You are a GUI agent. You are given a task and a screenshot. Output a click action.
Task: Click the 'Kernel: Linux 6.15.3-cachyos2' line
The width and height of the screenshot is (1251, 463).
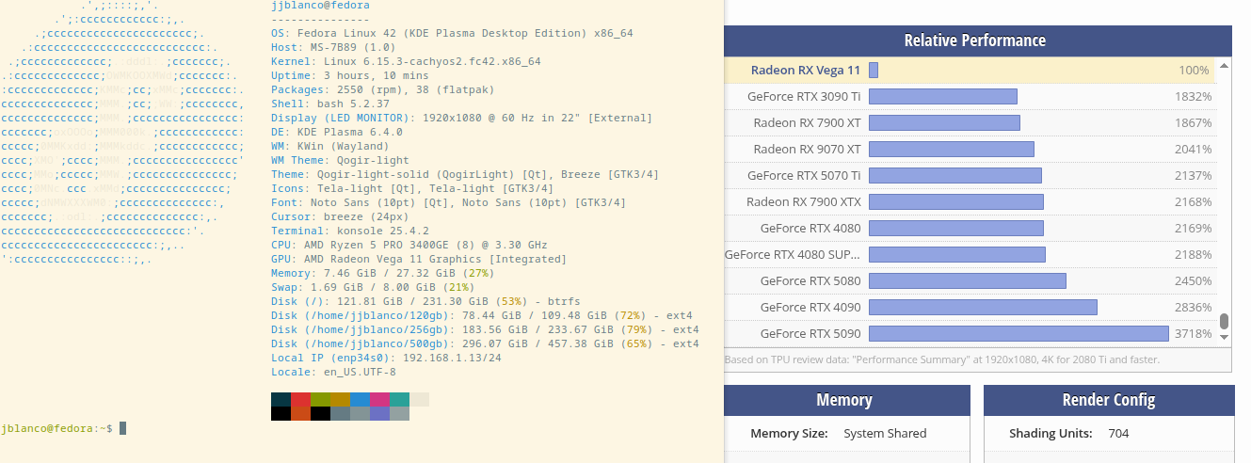click(x=406, y=61)
